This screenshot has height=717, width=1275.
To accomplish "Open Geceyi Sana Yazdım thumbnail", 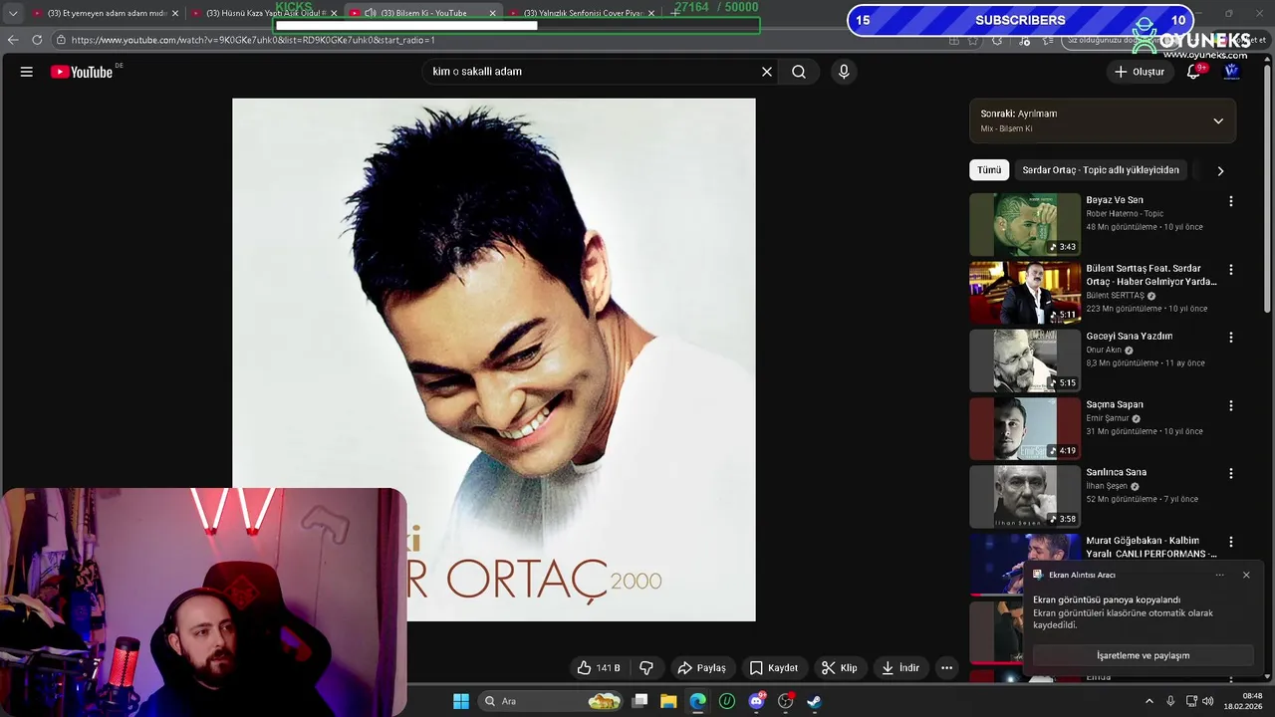I will point(1025,360).
